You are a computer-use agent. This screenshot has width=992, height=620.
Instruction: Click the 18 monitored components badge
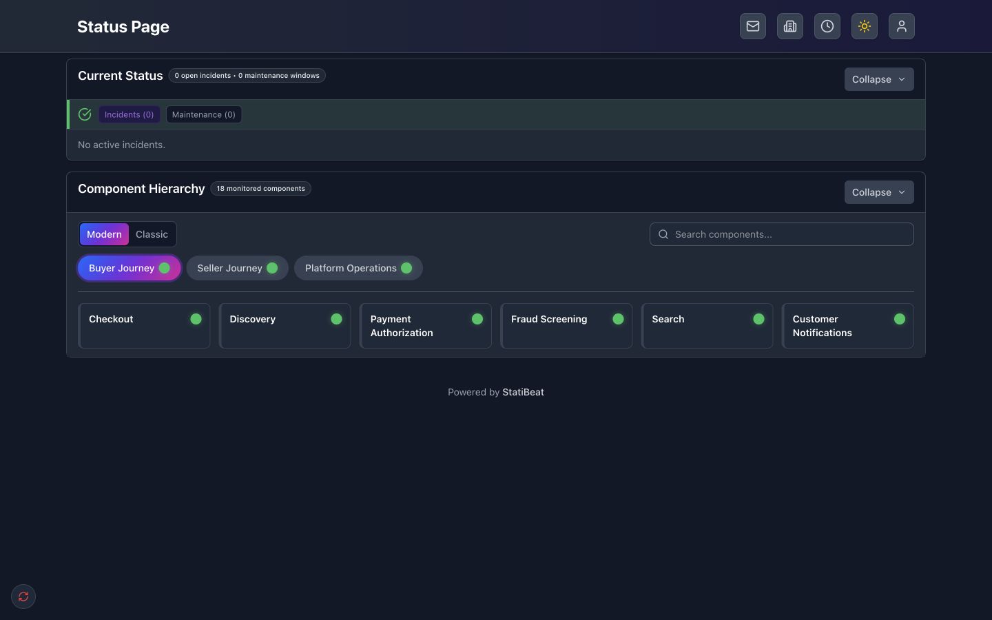tap(260, 188)
